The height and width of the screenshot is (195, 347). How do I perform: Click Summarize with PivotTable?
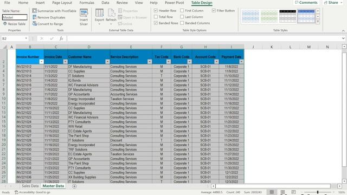tap(54, 11)
